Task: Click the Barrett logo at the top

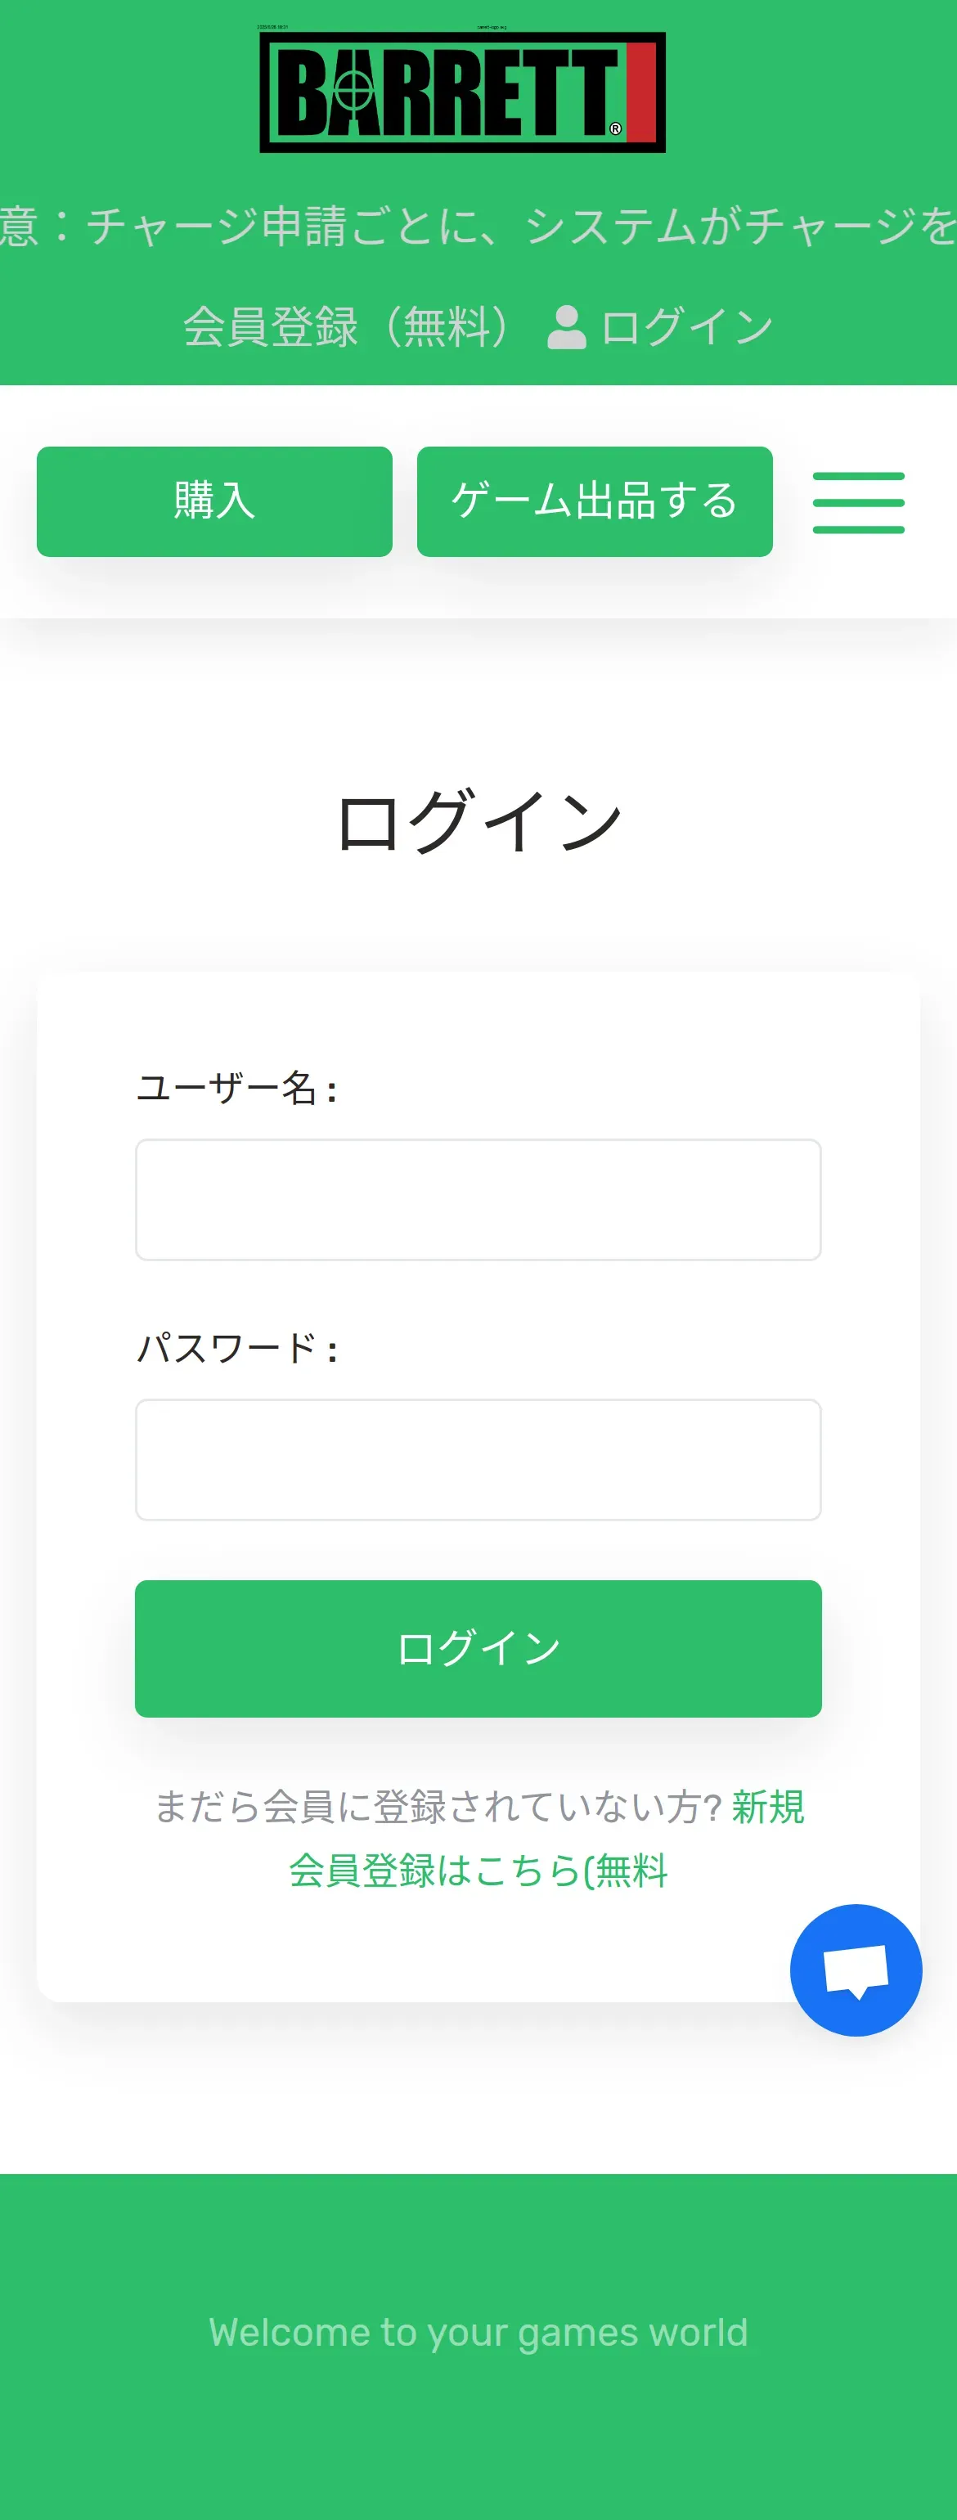Action: 462,92
